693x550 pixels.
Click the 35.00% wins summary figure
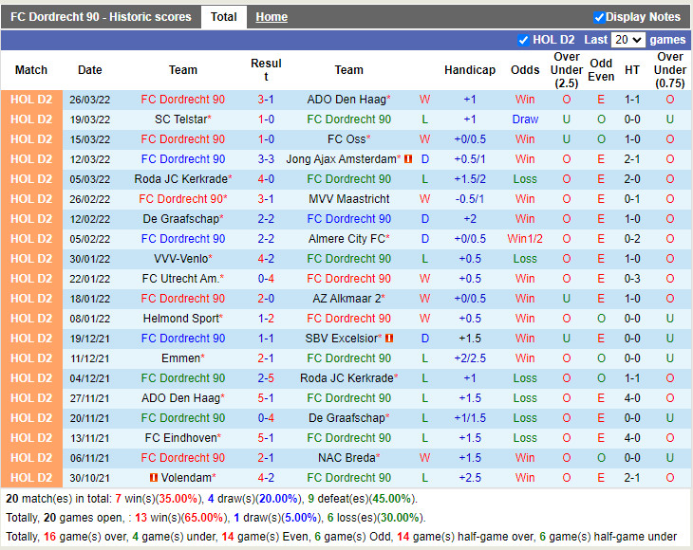(178, 499)
